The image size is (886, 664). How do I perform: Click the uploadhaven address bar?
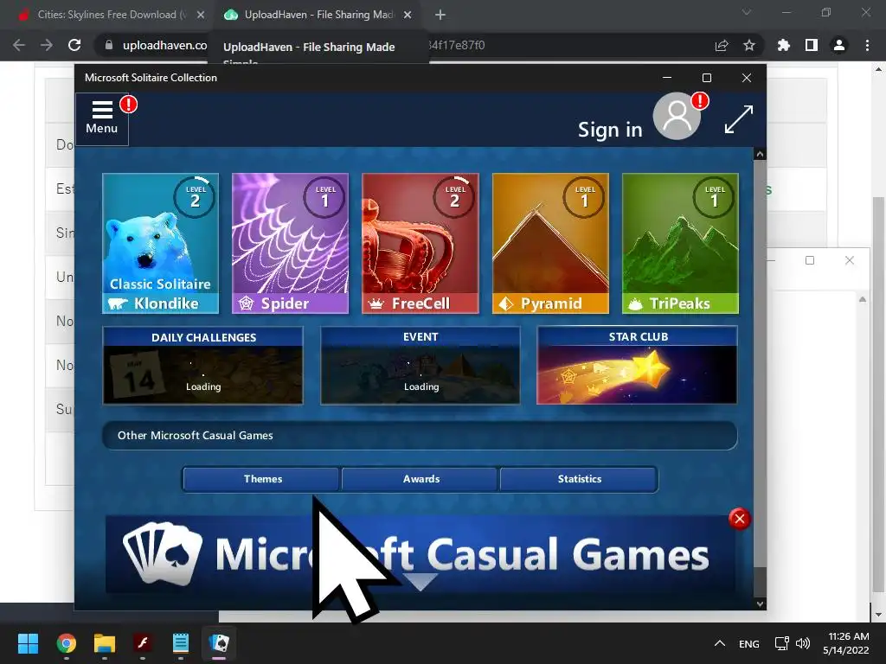coord(429,45)
